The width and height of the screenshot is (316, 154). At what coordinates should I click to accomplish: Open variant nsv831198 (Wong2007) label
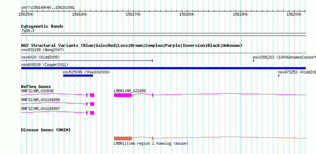tap(43, 50)
